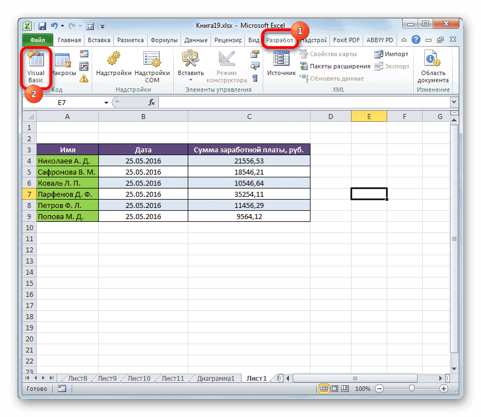This screenshot has width=481, height=417.
Task: Click the macro recording icon in status bar
Action: (61, 388)
